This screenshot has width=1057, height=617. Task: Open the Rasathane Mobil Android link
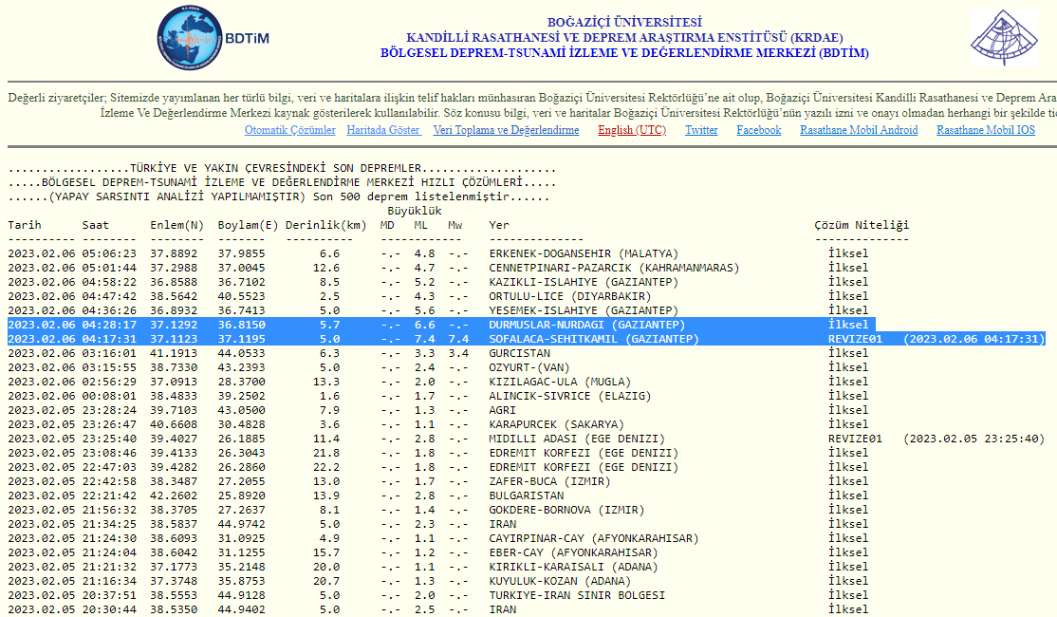tap(859, 130)
